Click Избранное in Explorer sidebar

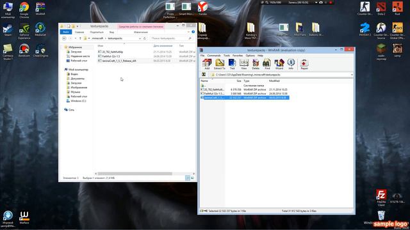(75, 47)
